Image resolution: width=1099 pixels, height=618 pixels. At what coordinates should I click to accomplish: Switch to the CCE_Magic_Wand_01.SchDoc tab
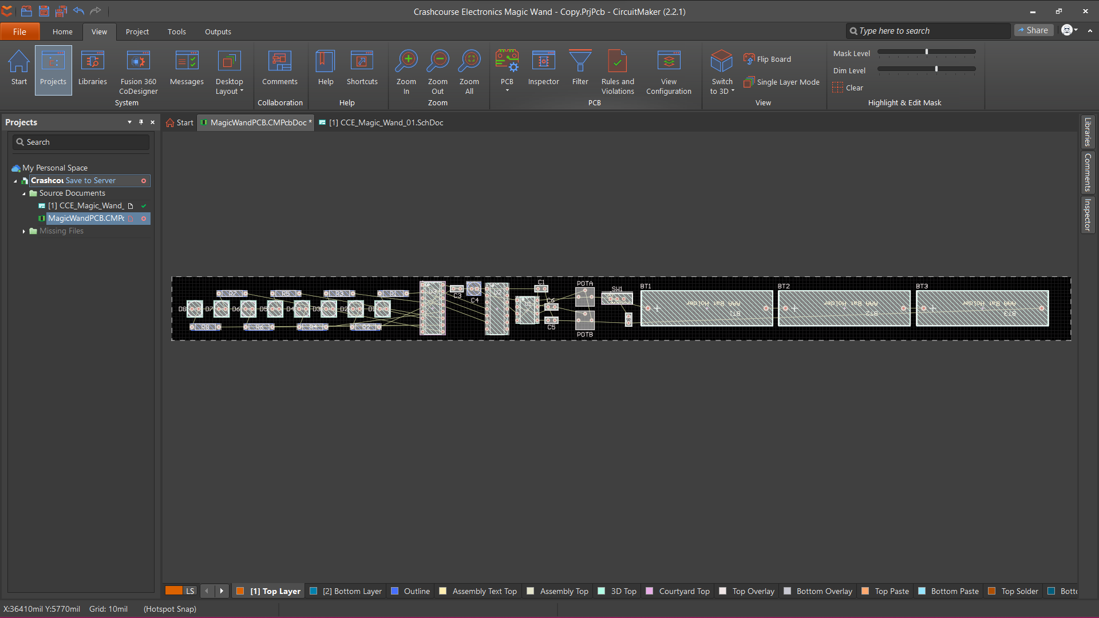click(x=386, y=122)
